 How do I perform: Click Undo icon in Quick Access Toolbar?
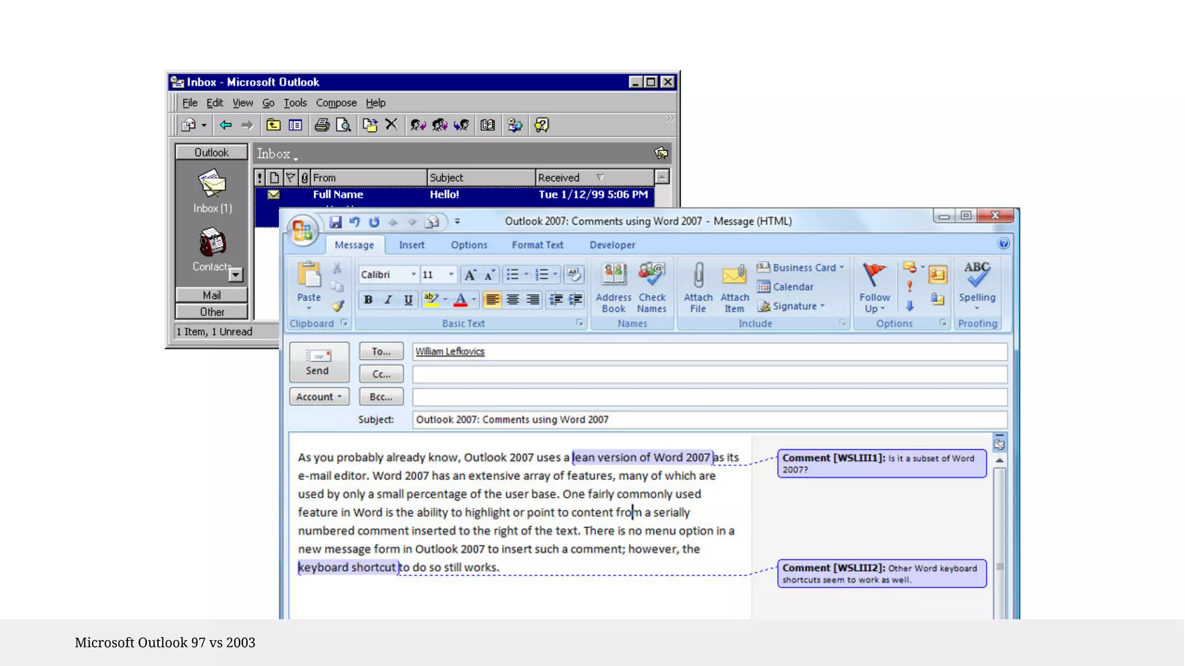click(x=354, y=222)
